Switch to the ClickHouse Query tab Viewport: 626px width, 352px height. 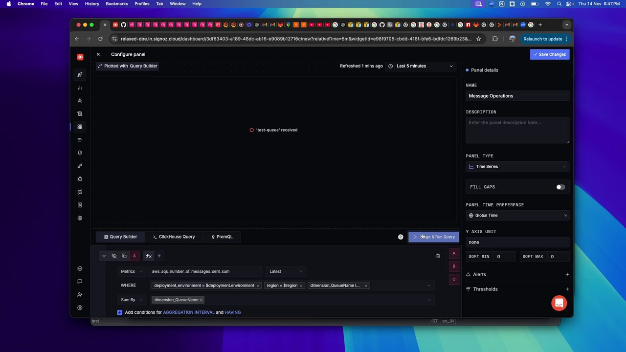tap(174, 237)
